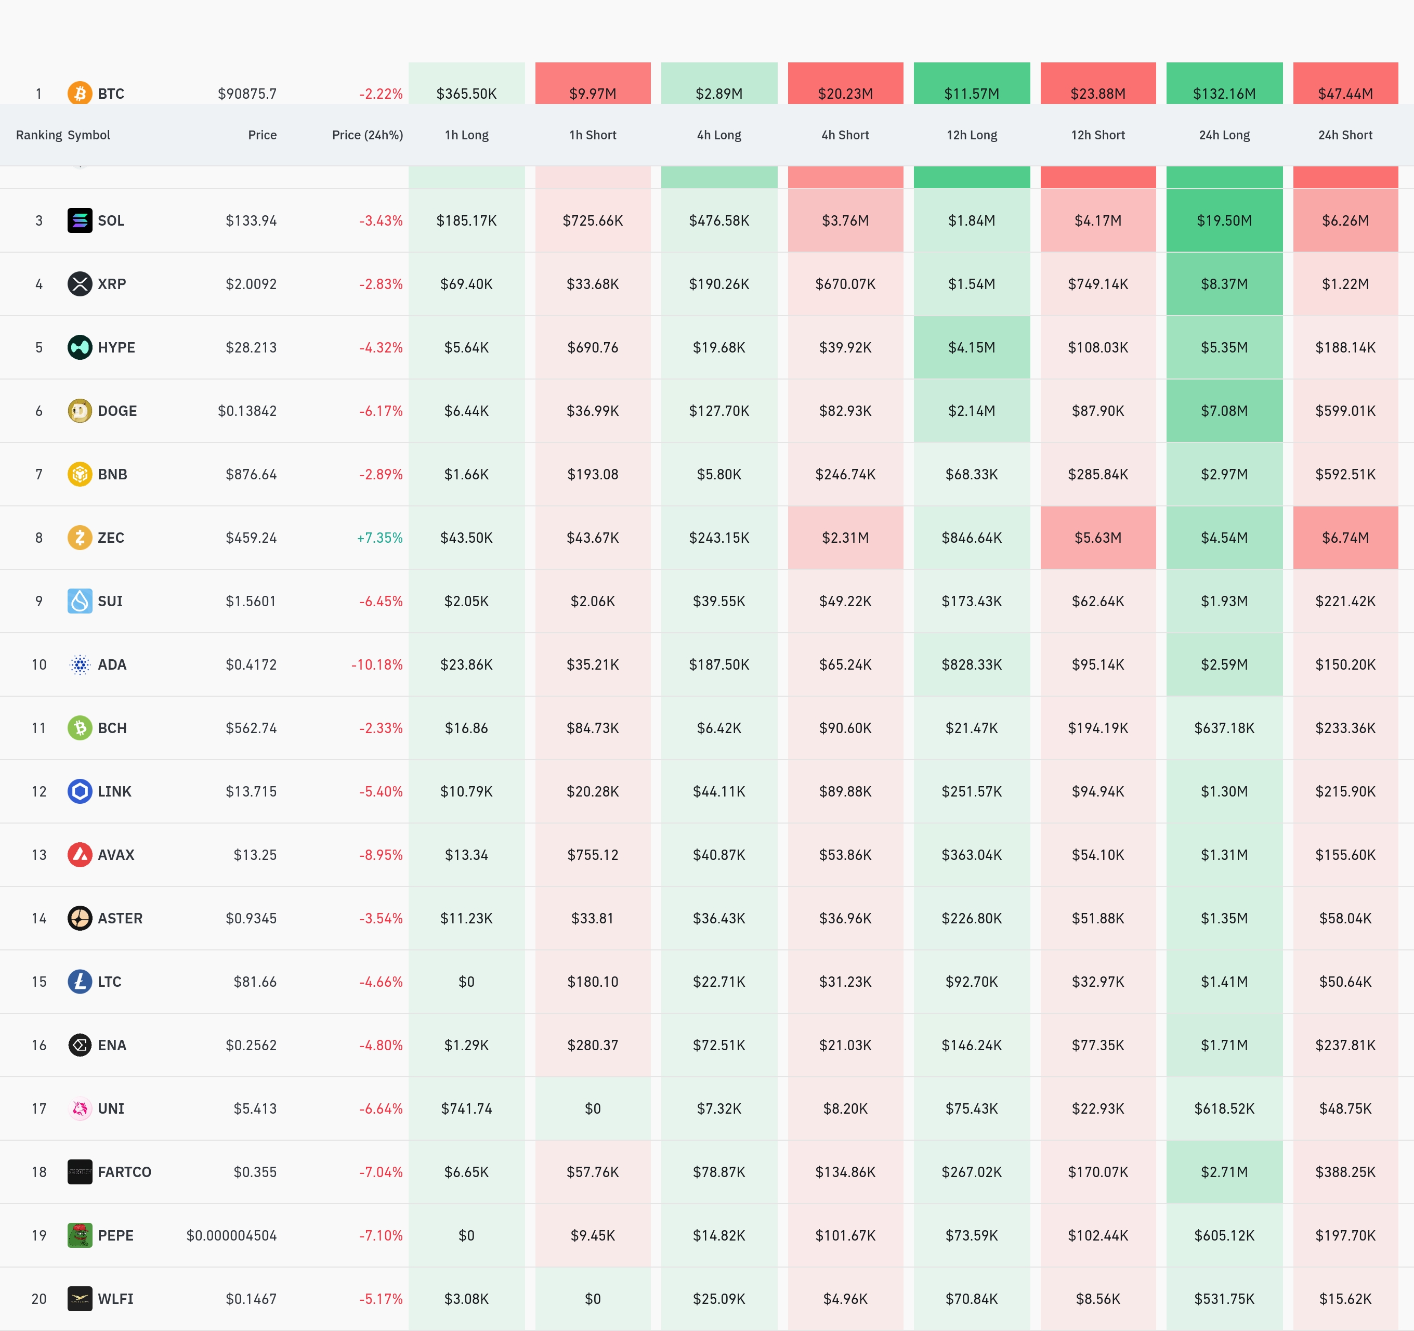Open the AVAX symbol link
The height and width of the screenshot is (1331, 1414).
(116, 854)
